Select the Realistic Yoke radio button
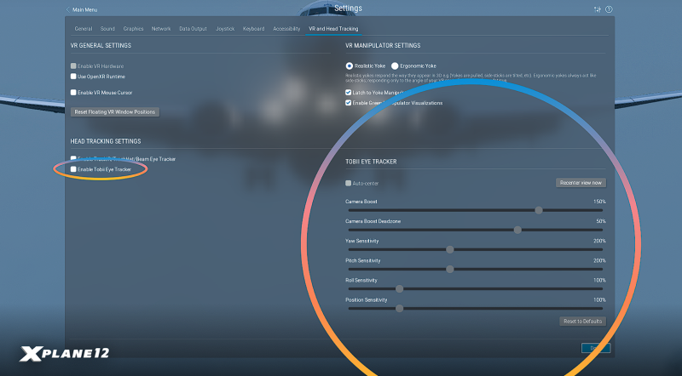Screen dimensions: 682x376 coord(350,66)
